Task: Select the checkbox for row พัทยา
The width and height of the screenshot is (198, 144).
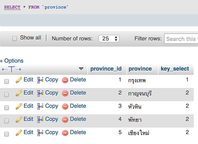Action: click(x=7, y=121)
